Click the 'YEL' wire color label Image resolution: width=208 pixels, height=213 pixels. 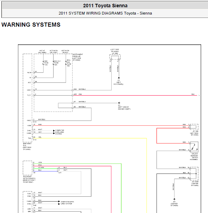tap(40, 137)
